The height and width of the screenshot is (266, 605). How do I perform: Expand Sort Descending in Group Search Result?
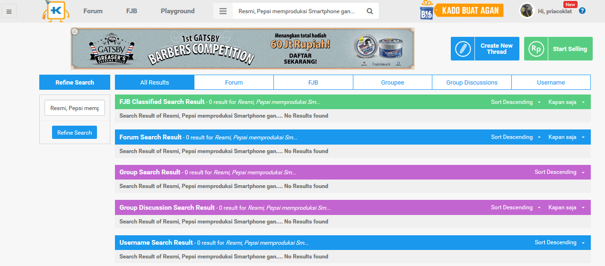(x=560, y=172)
